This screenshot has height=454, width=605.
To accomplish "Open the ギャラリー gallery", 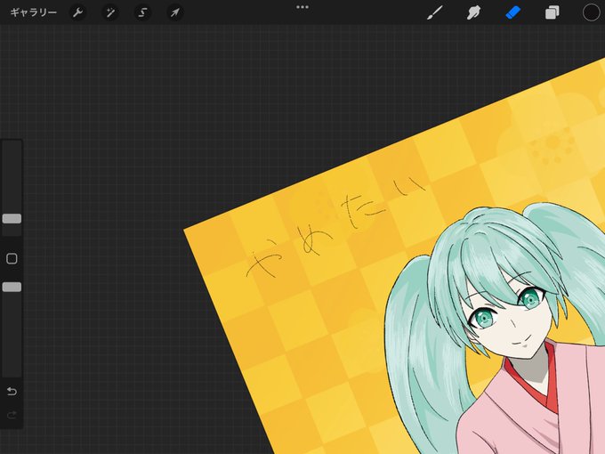I will (x=33, y=12).
